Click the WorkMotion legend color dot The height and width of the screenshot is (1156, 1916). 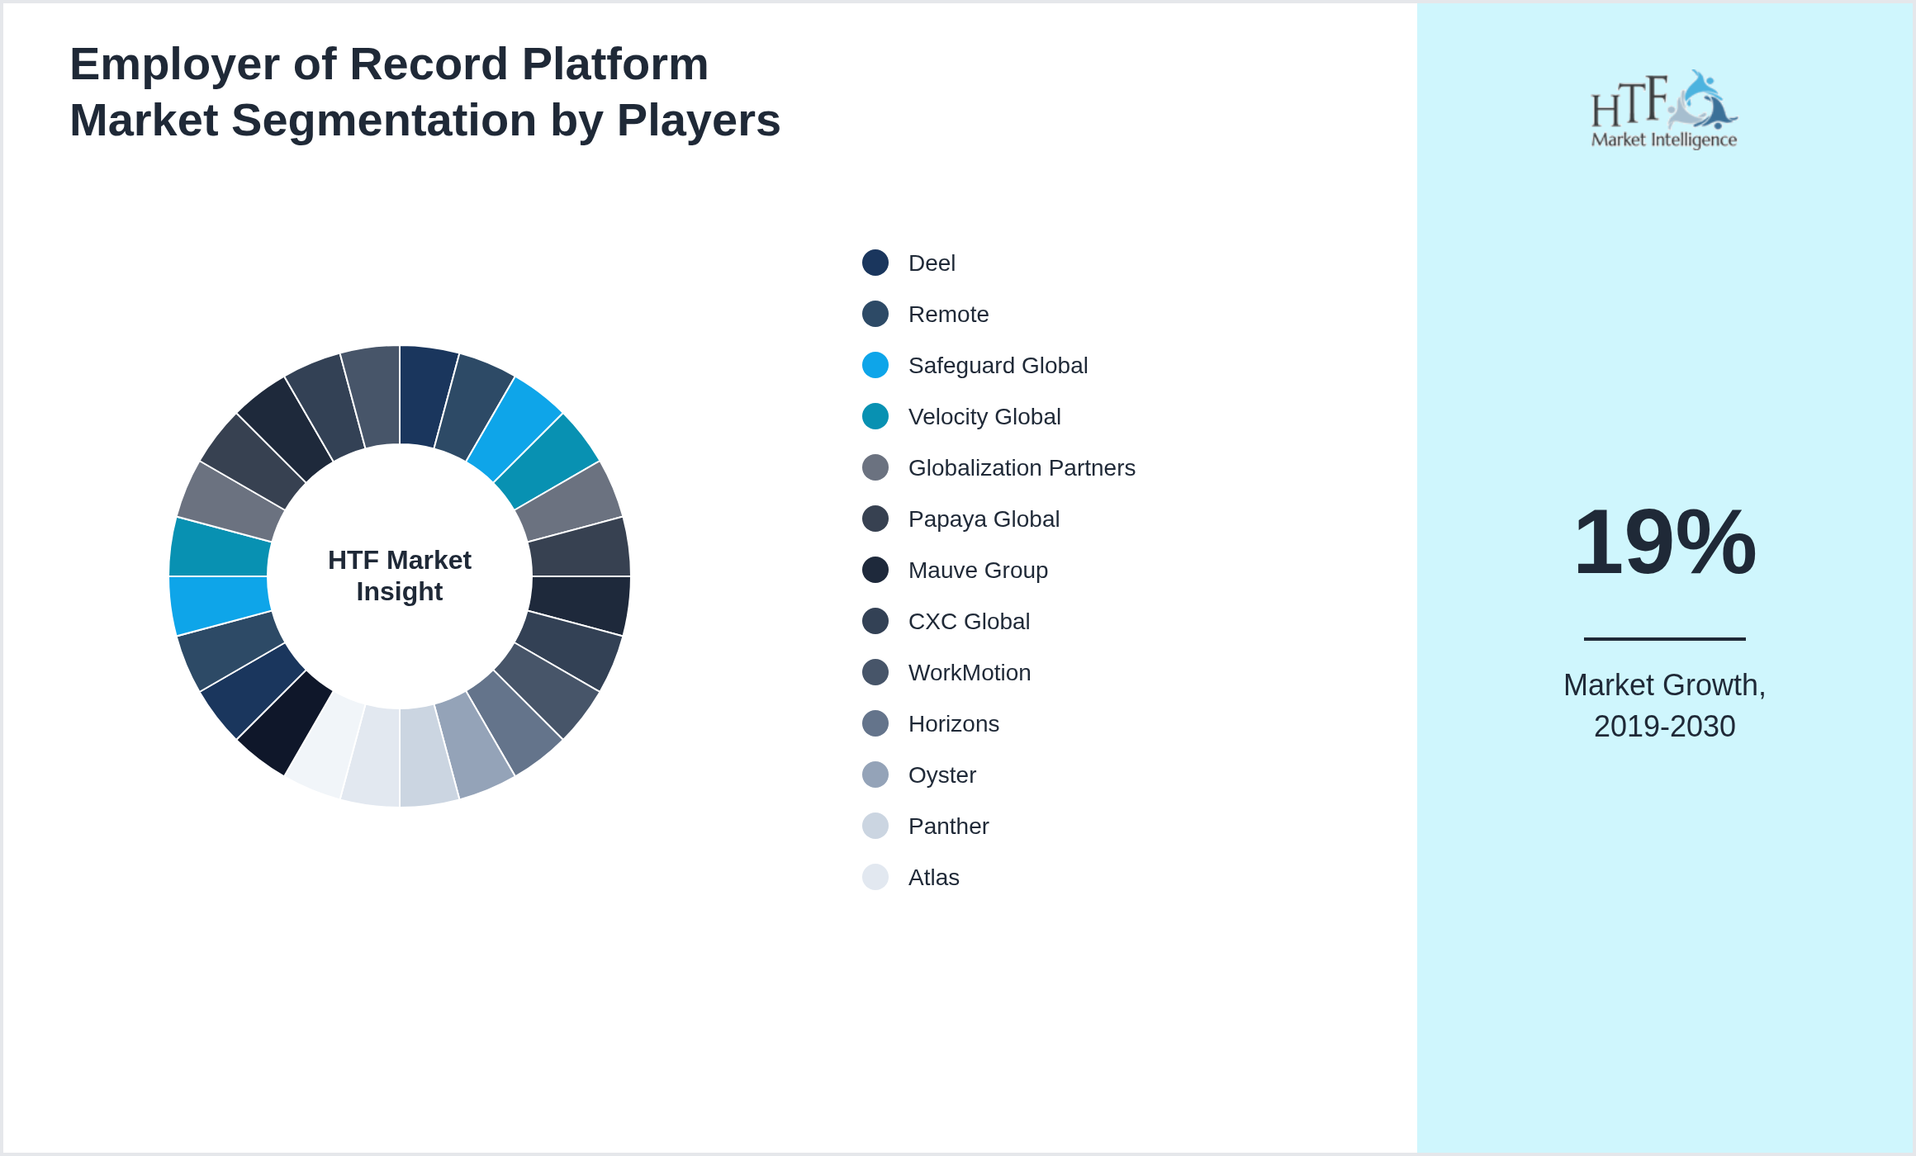click(x=875, y=672)
